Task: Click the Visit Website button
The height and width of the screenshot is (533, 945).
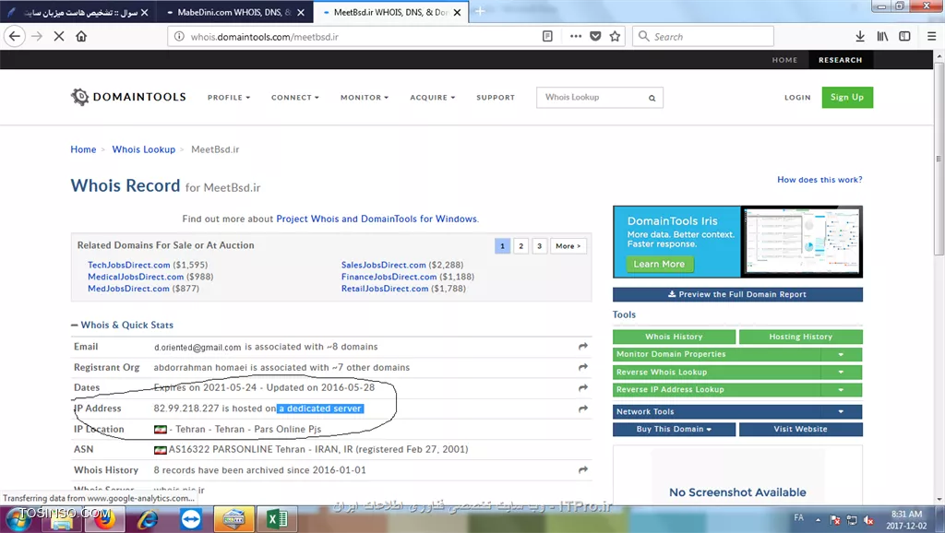Action: coord(800,430)
